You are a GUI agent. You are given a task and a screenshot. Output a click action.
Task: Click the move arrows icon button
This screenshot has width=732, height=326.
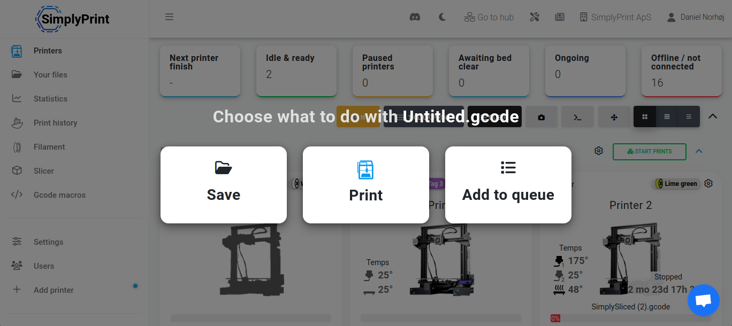coord(614,117)
